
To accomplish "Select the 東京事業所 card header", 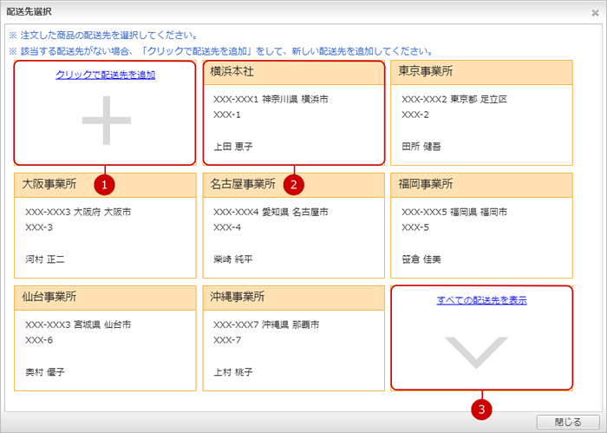I will pyautogui.click(x=481, y=71).
